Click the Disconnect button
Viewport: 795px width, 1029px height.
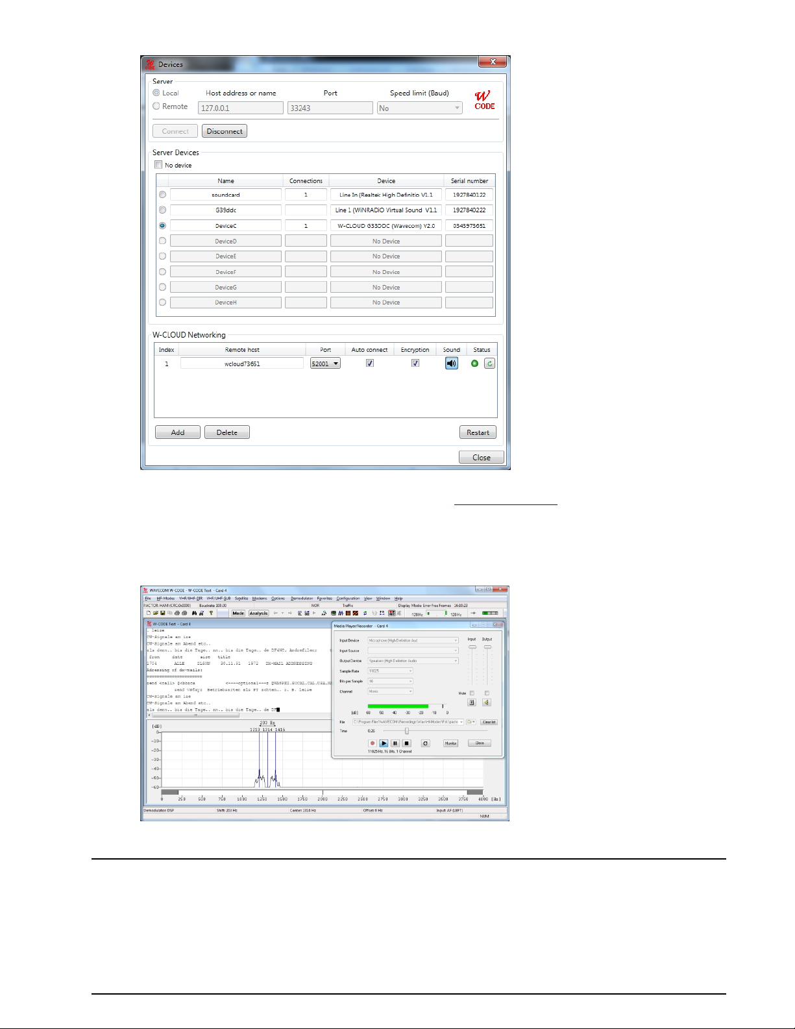225,131
